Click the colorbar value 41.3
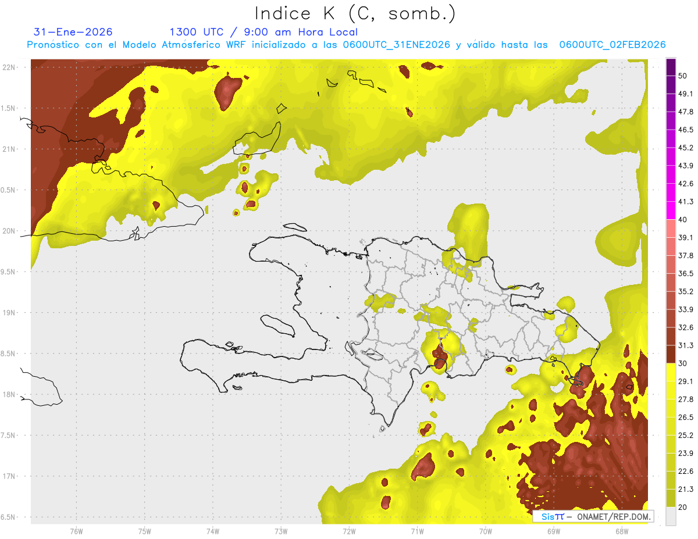The image size is (698, 539). pos(686,202)
